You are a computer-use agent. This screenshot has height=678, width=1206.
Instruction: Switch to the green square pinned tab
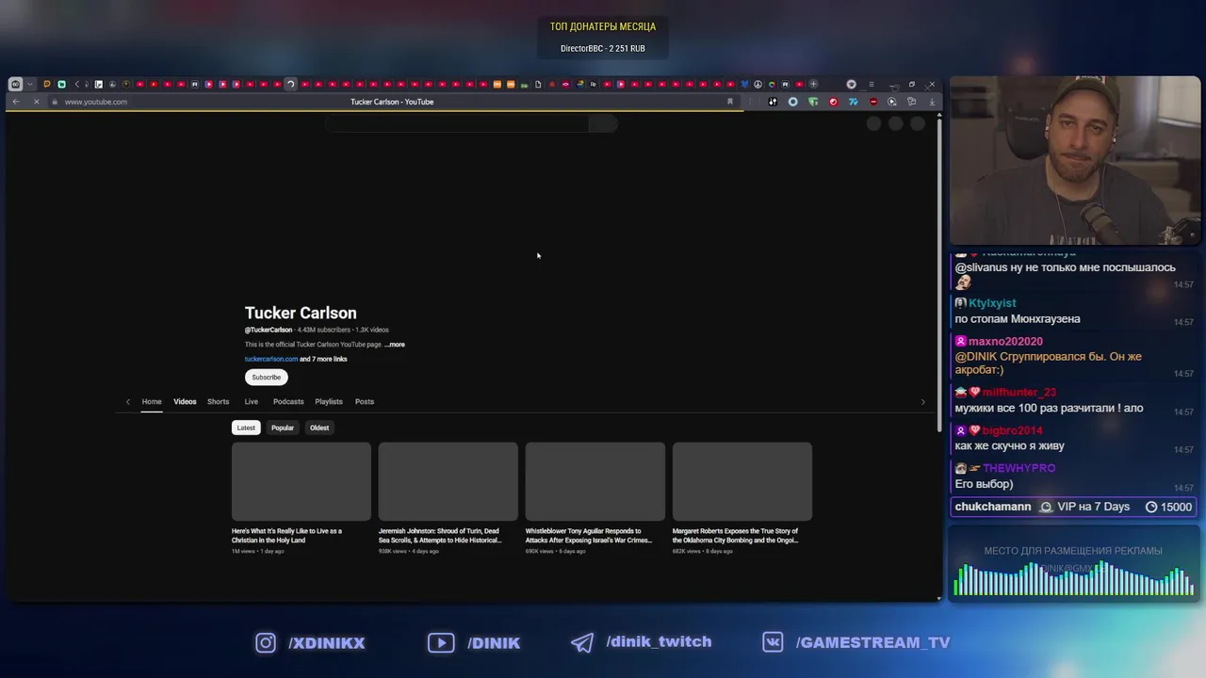pyautogui.click(x=62, y=84)
